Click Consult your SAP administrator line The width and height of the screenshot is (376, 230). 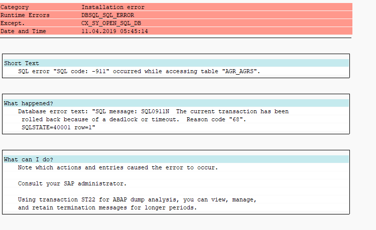(72, 183)
